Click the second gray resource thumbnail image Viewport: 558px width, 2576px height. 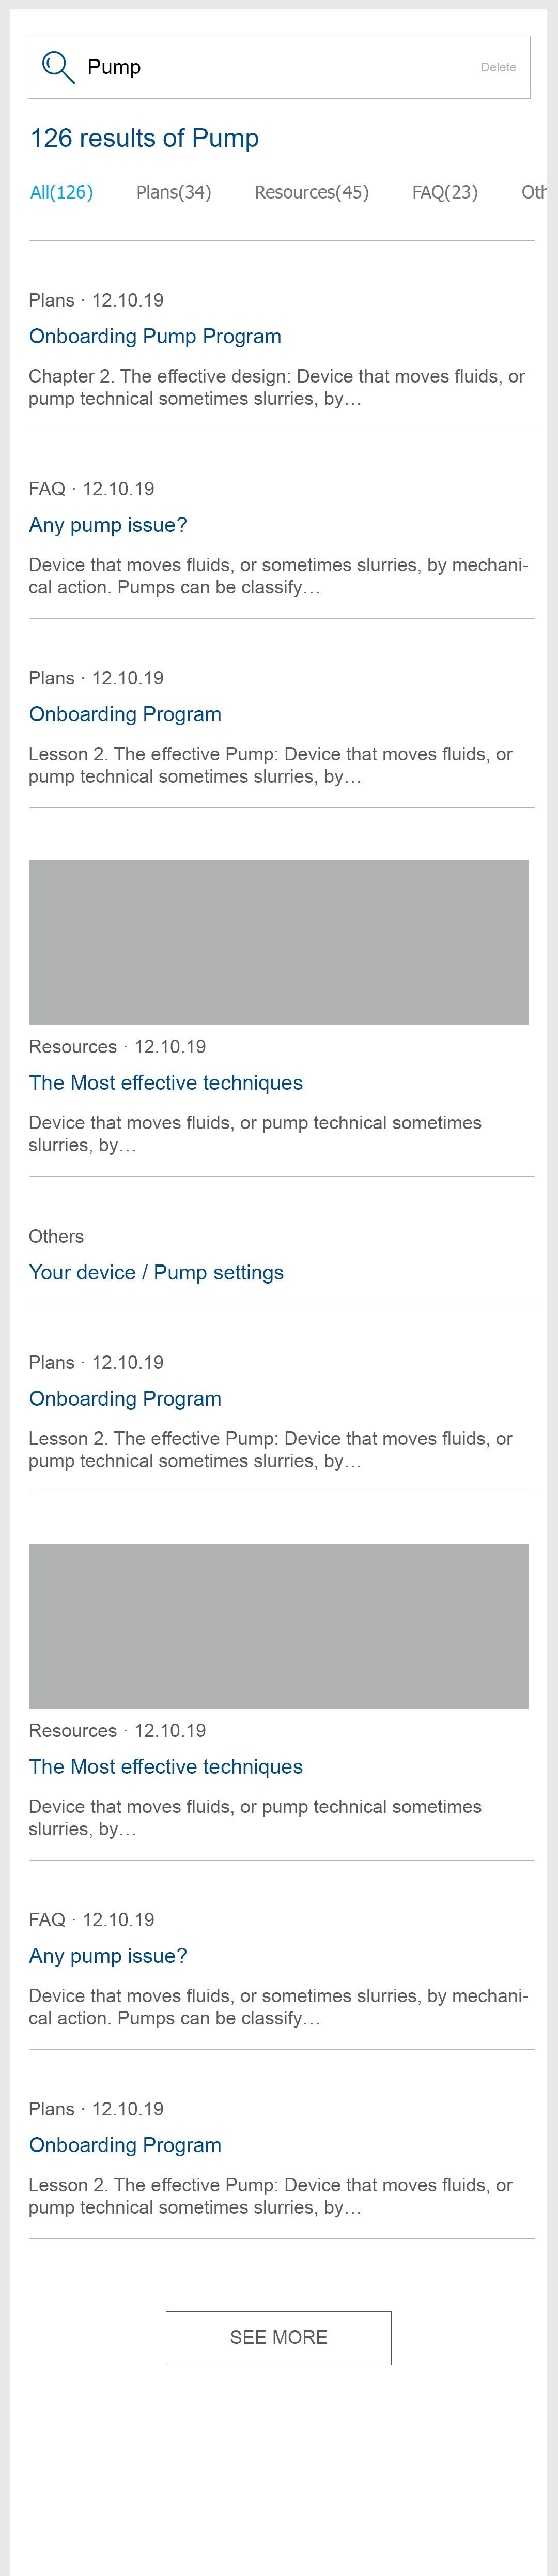(x=278, y=1626)
